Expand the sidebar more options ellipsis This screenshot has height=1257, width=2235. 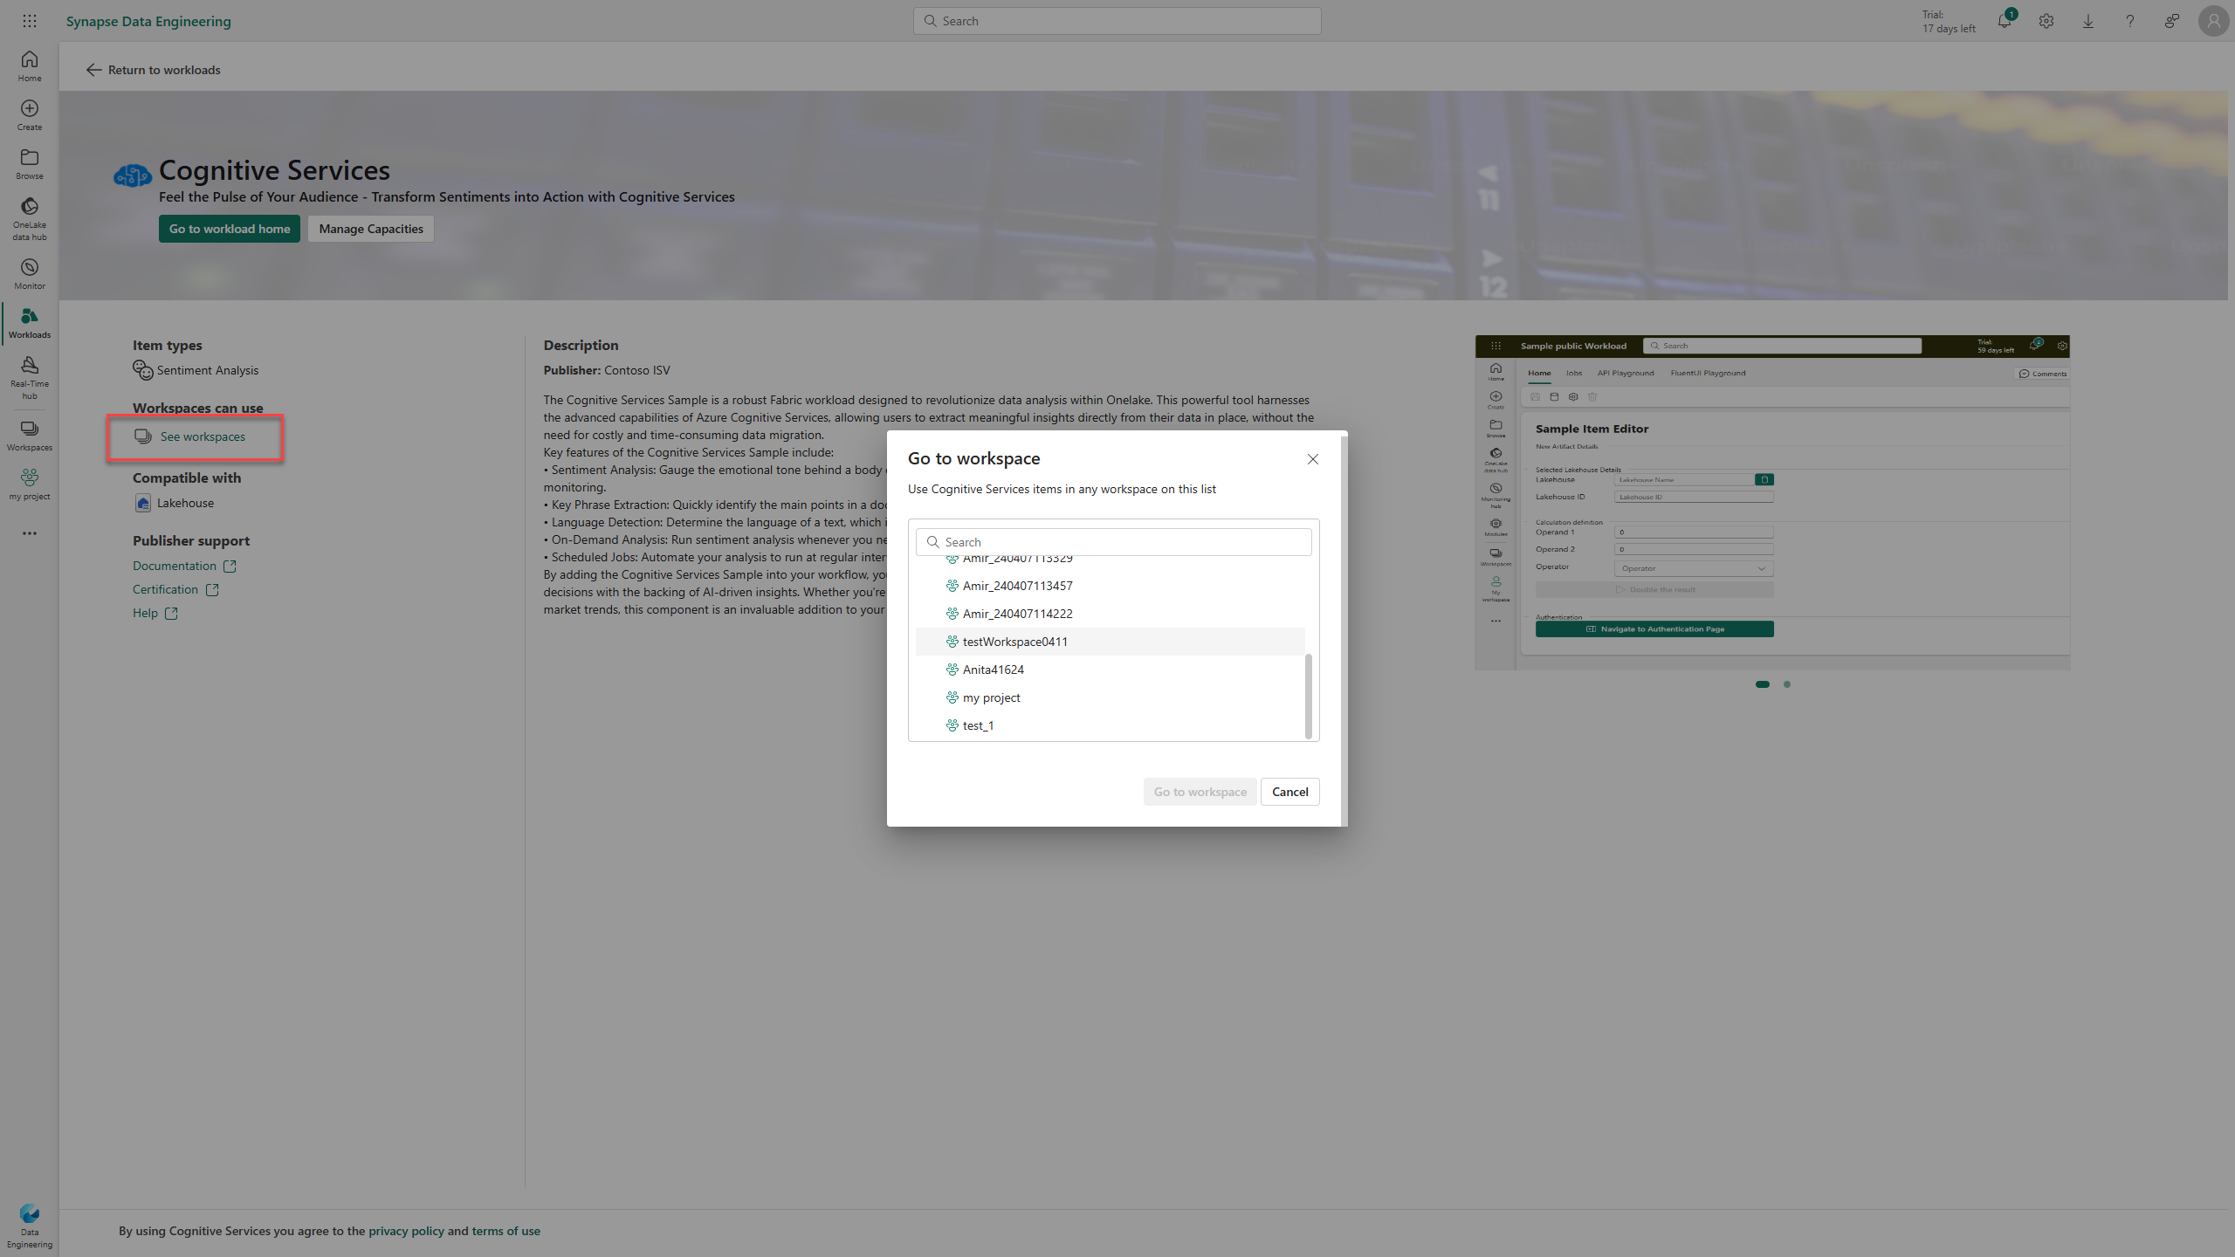[x=30, y=533]
